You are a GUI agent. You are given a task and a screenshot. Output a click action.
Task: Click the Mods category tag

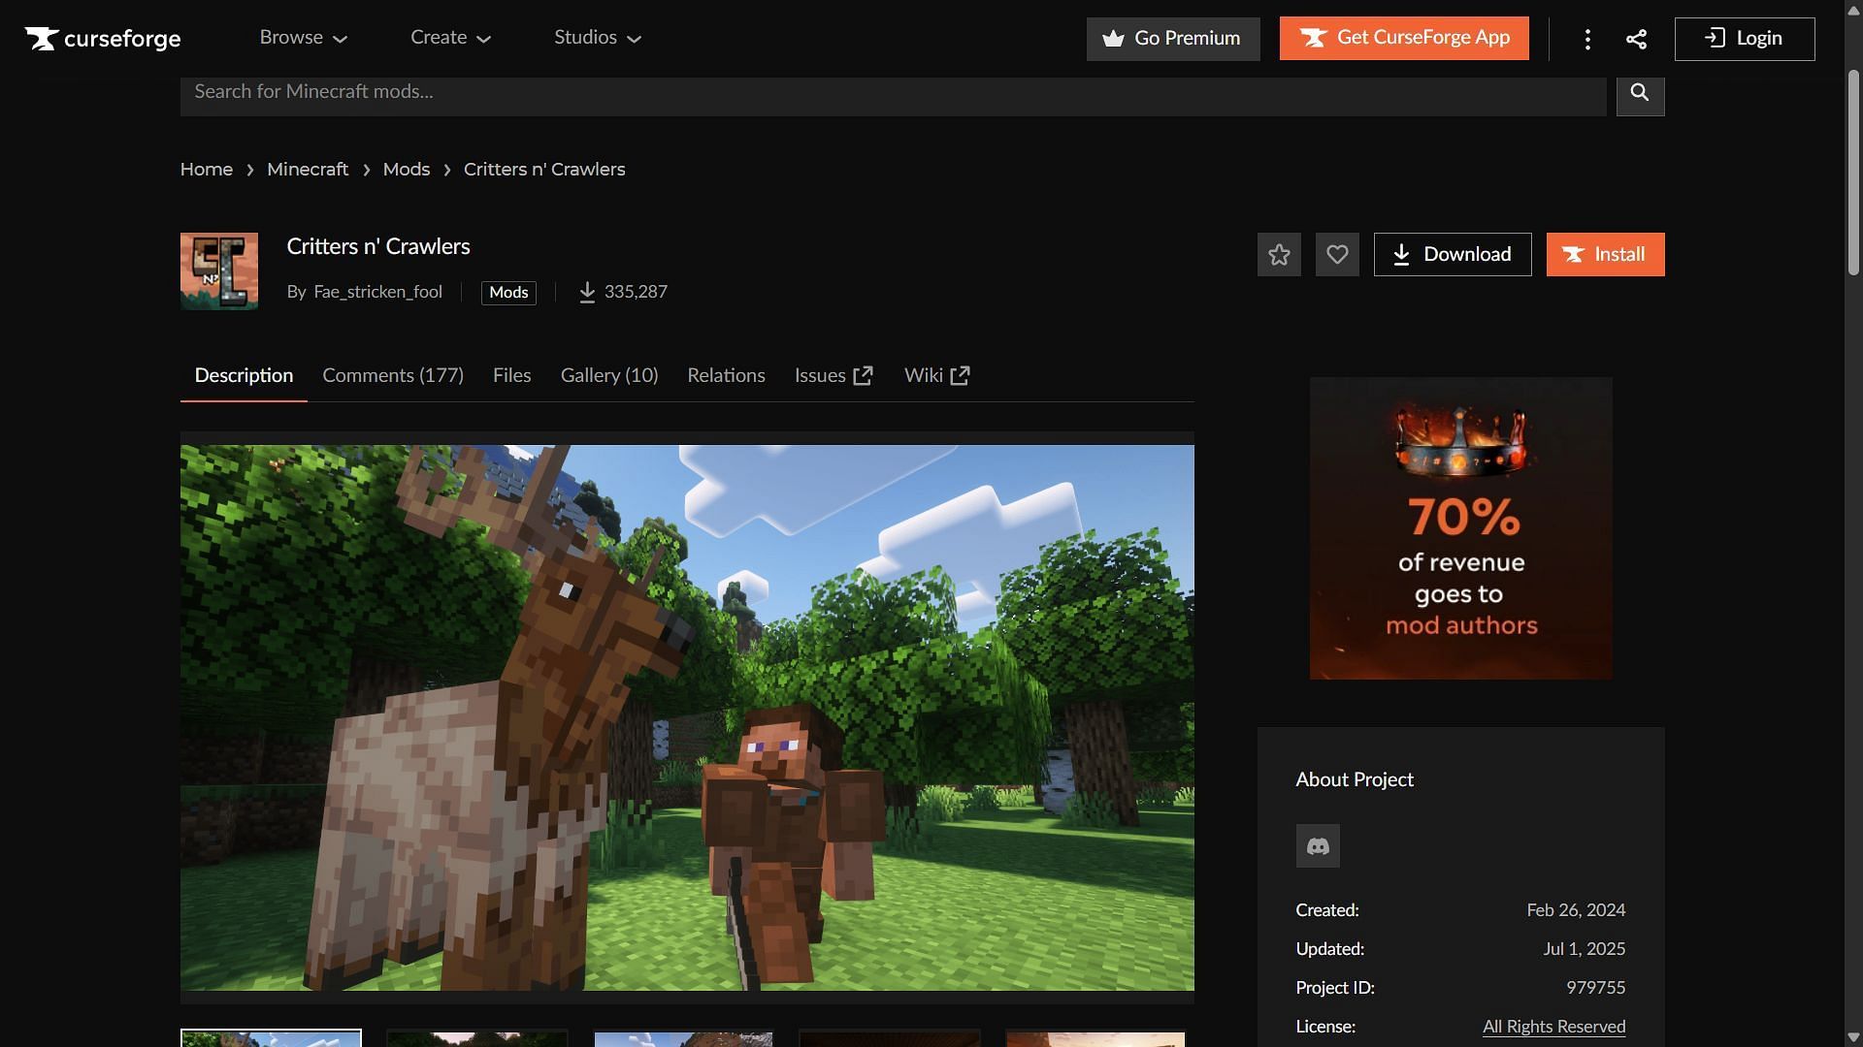pyautogui.click(x=508, y=293)
